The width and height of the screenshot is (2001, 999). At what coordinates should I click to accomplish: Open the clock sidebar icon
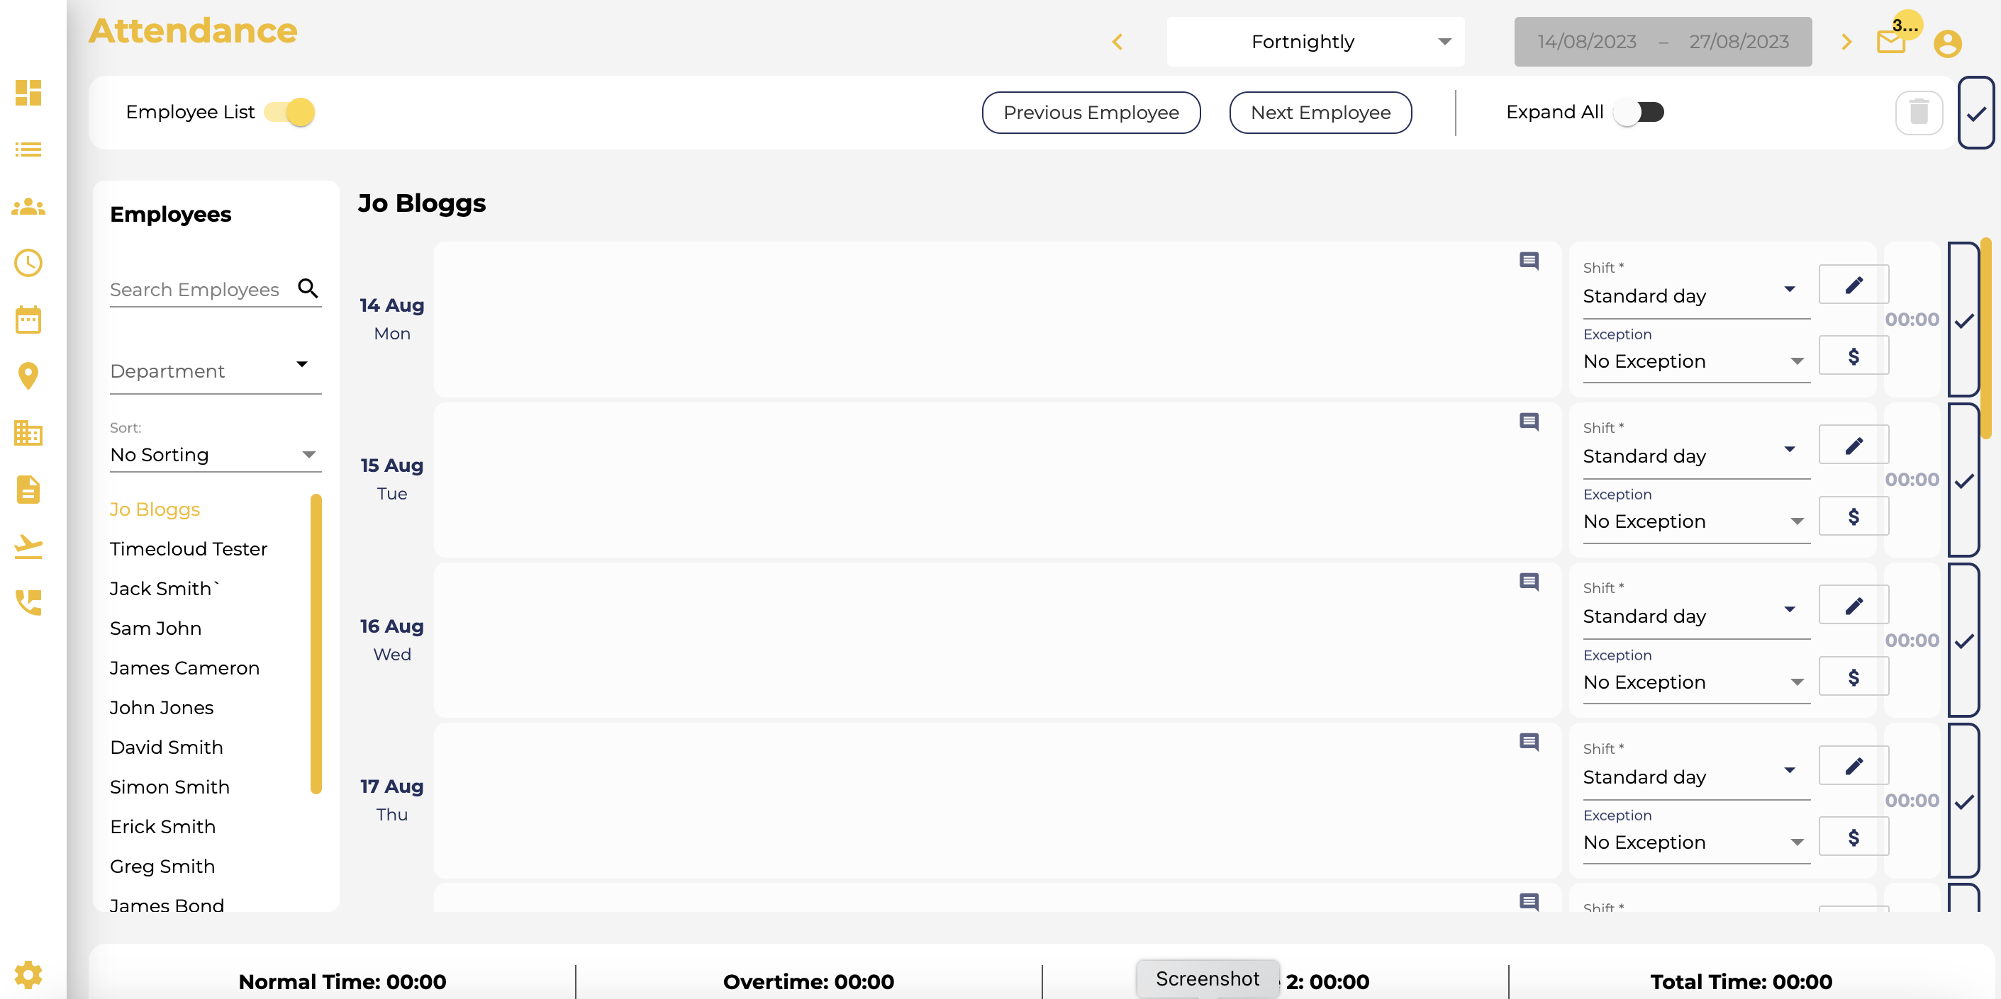28,263
